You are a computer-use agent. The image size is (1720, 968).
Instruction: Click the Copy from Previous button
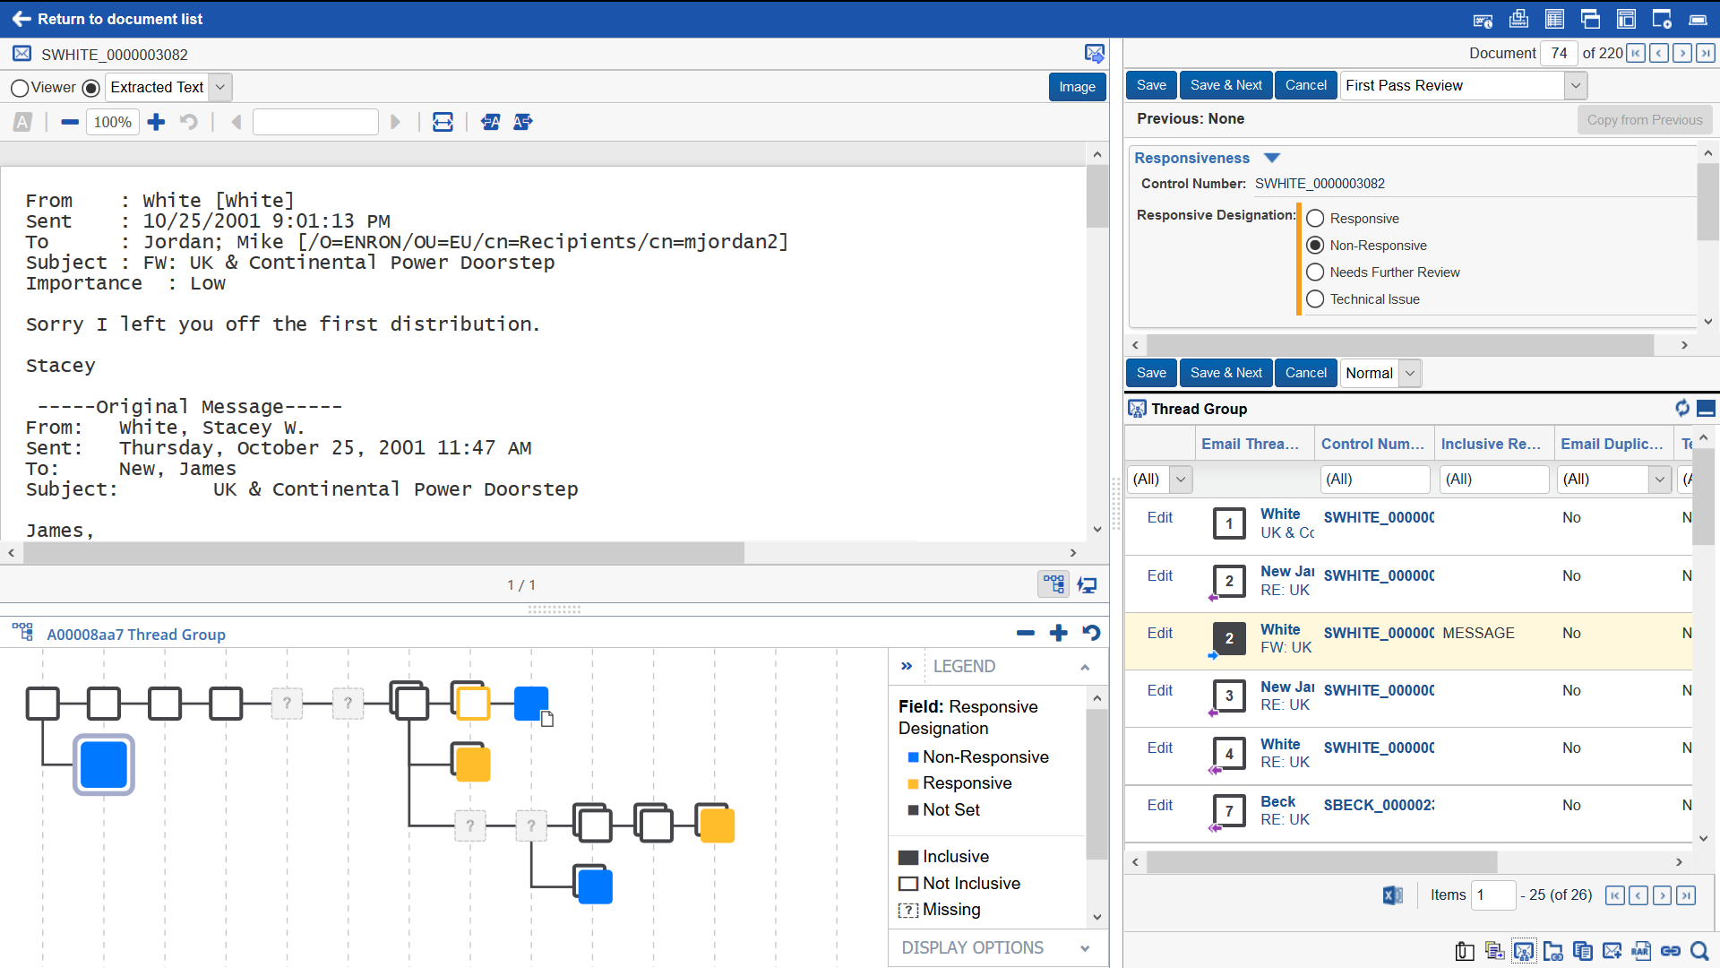(x=1644, y=120)
